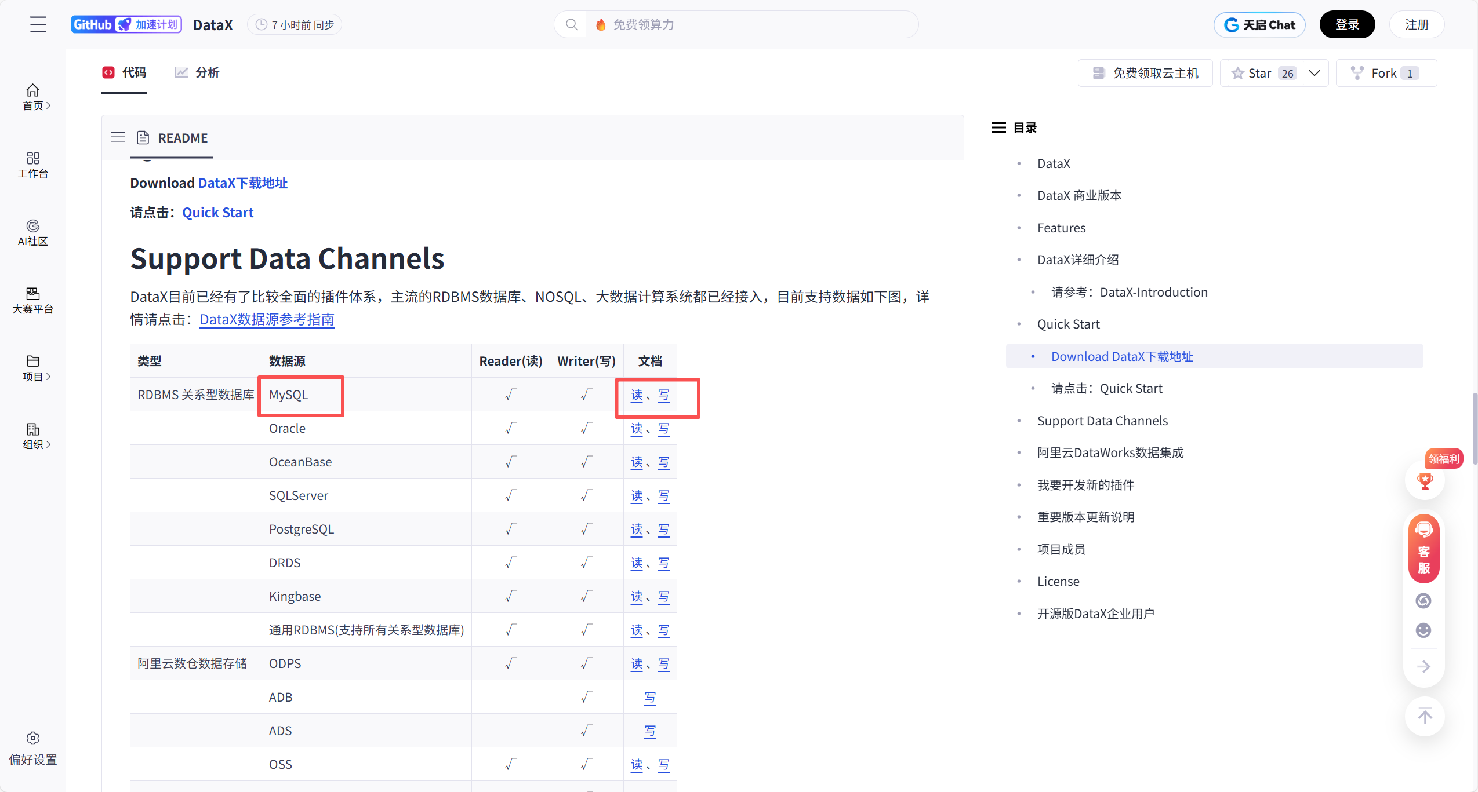Expand the Star dropdown arrow
This screenshot has height=792, width=1478.
1314,73
